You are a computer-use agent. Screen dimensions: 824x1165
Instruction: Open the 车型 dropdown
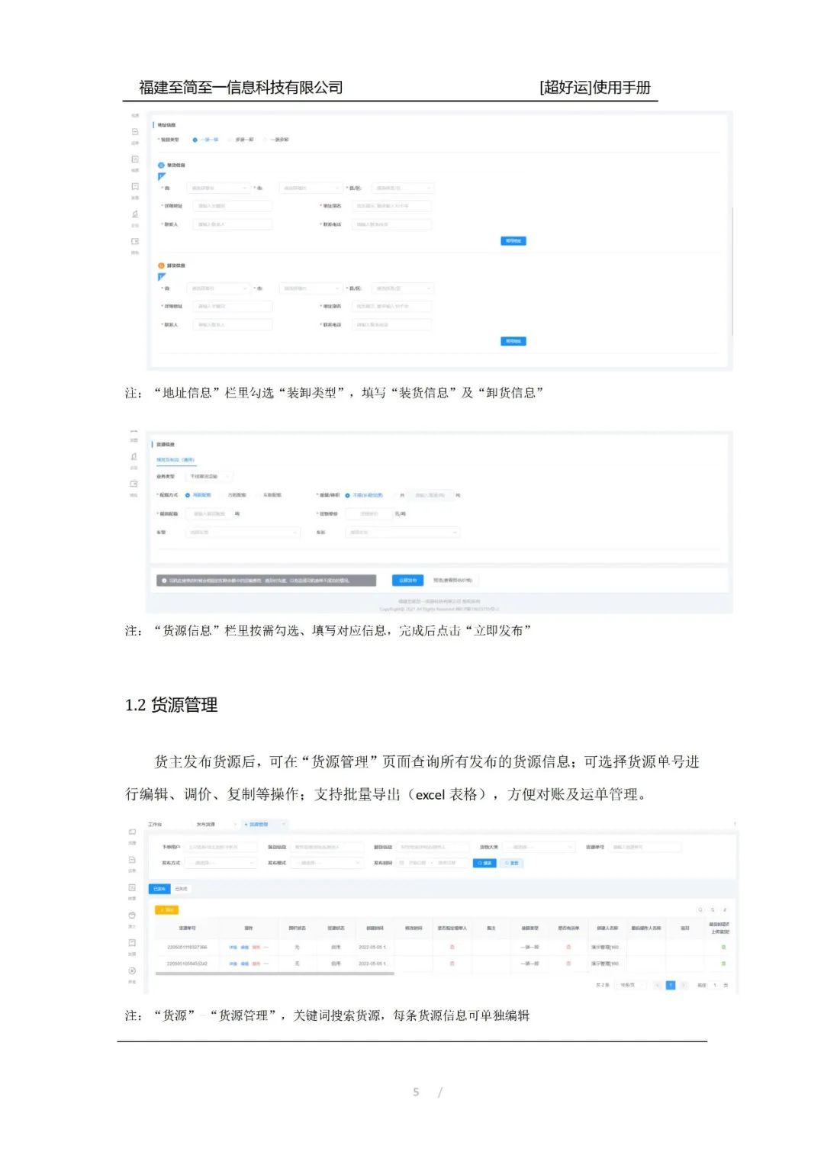coord(243,532)
